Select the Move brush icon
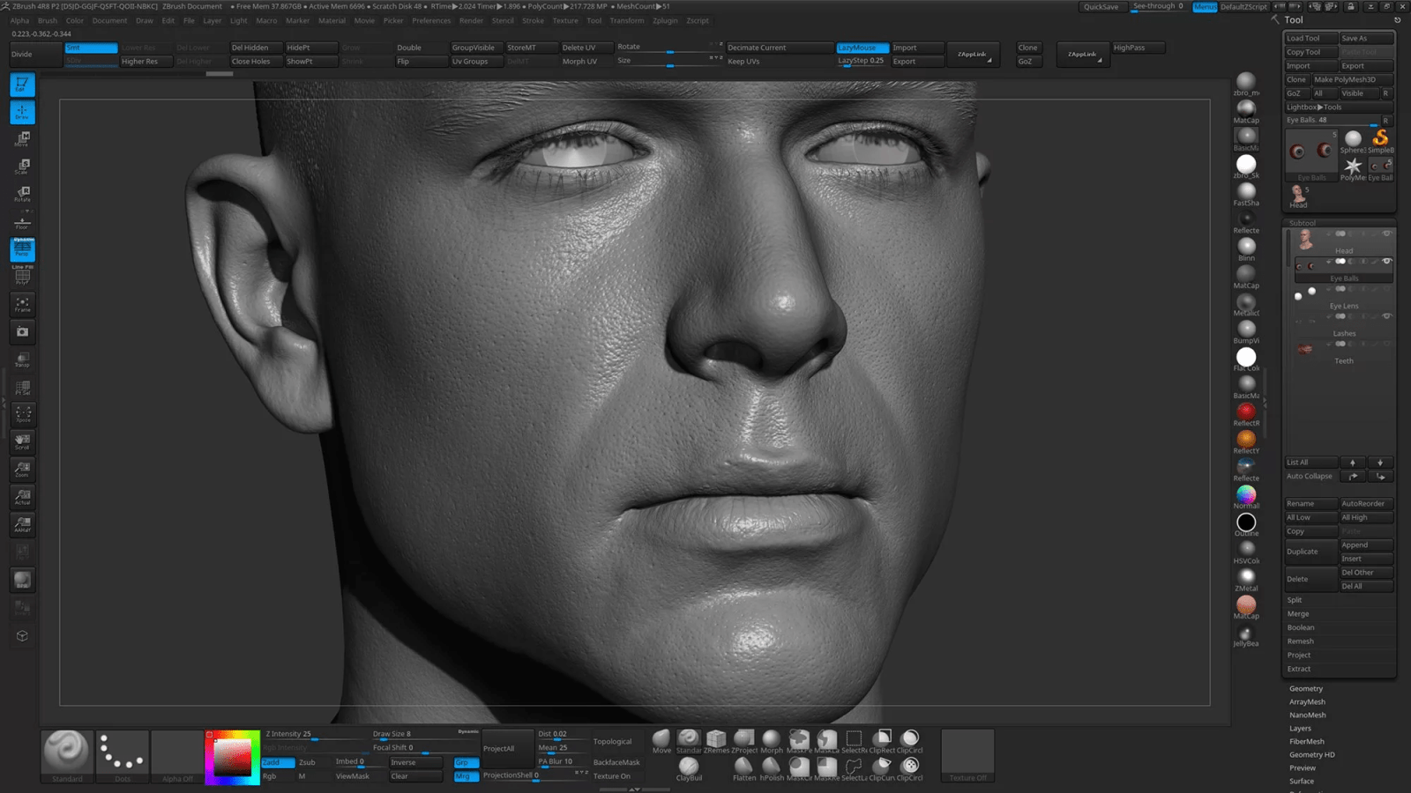The width and height of the screenshot is (1411, 793). click(x=661, y=740)
